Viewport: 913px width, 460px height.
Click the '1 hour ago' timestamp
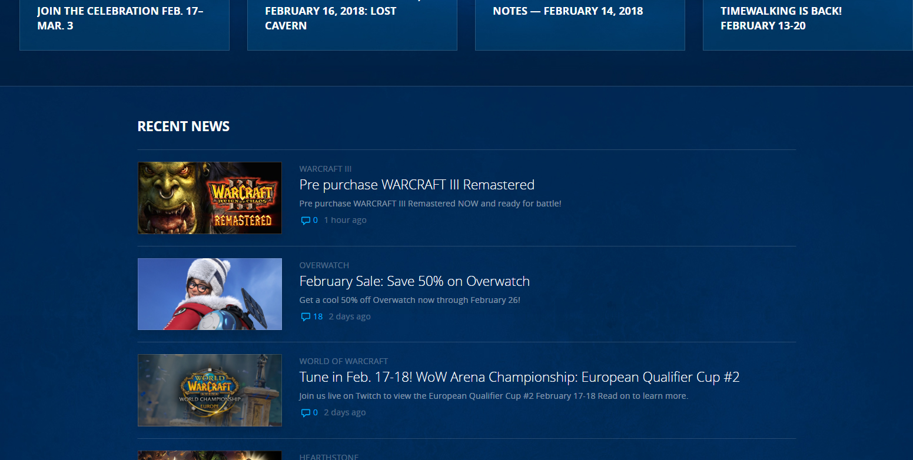click(x=345, y=220)
